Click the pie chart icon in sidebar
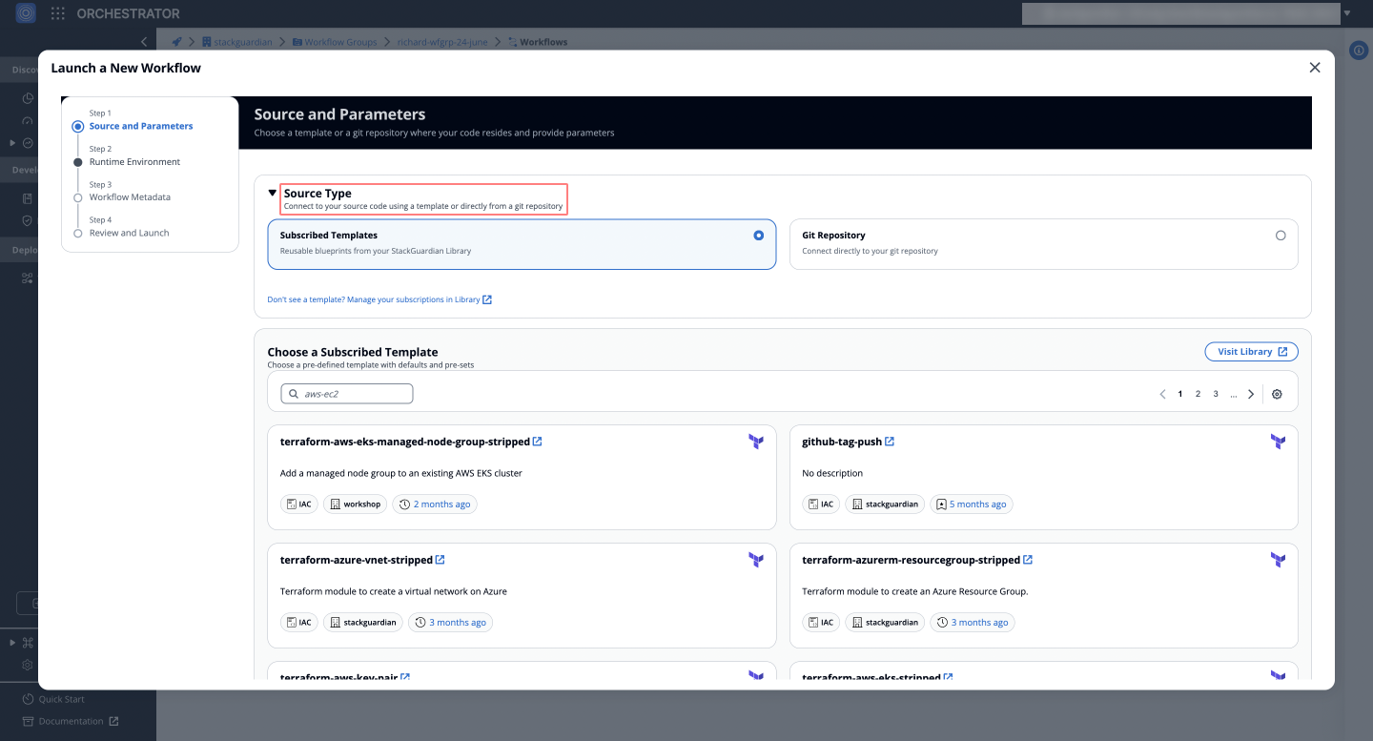The height and width of the screenshot is (741, 1373). coord(28,98)
